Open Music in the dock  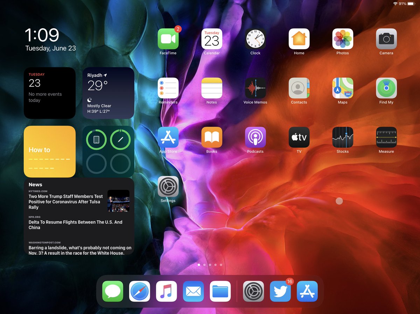pos(167,291)
